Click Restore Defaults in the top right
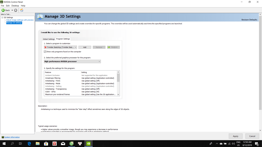Image resolution: width=262 pixels, height=147 pixels. coord(250,19)
